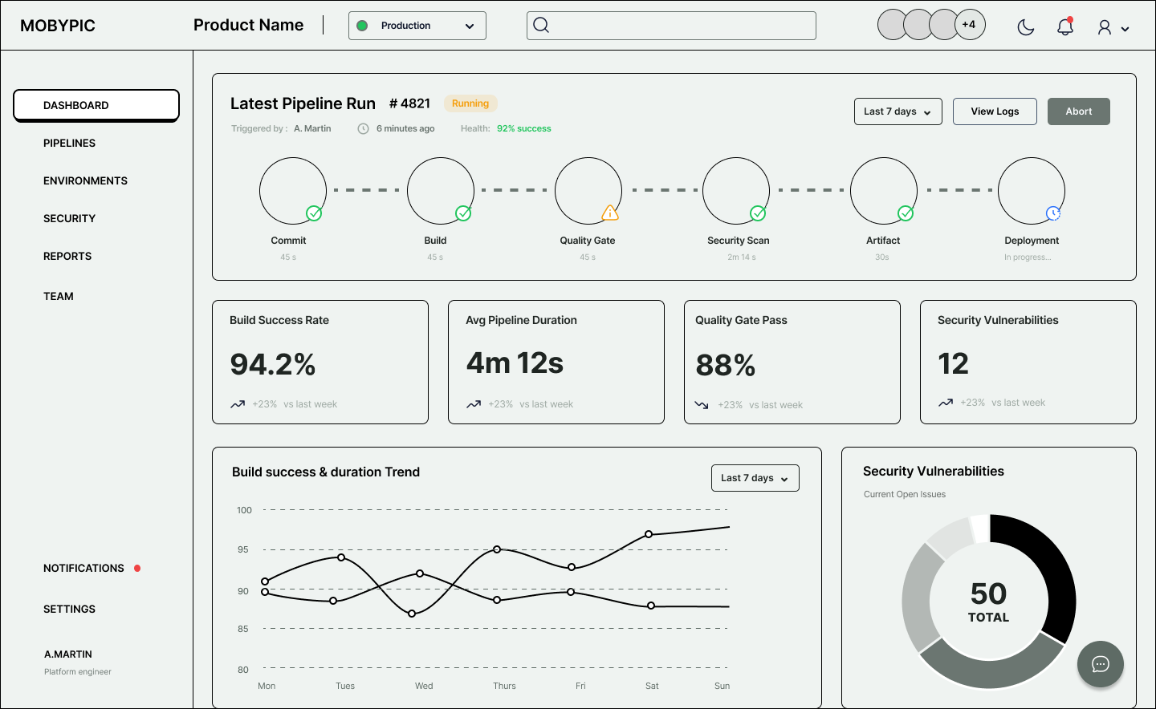The width and height of the screenshot is (1156, 709).
Task: Expand pipeline run Last 7 days dropdown
Action: (898, 111)
